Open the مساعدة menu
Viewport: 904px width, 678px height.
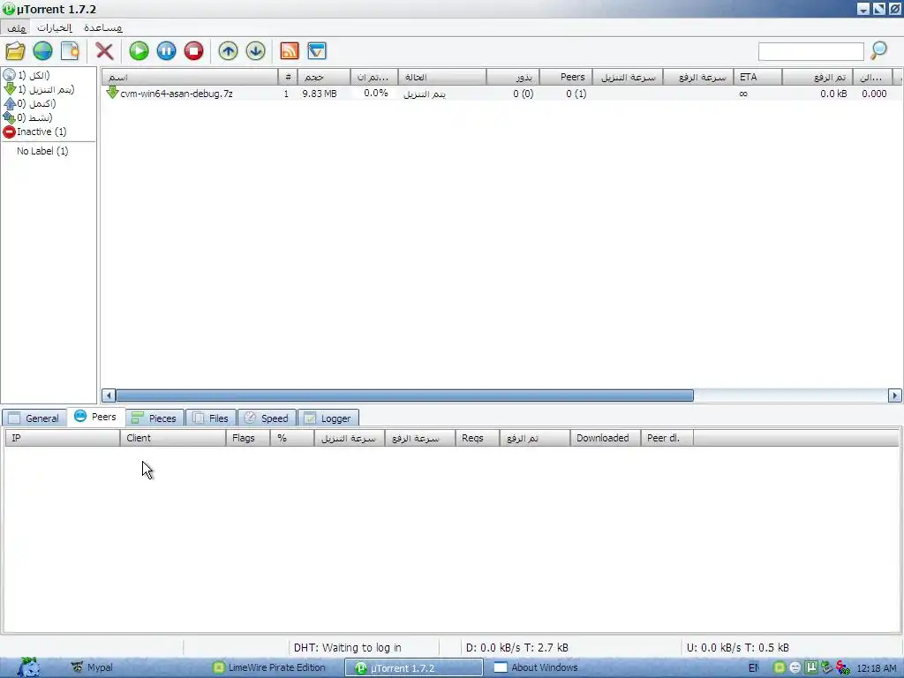pyautogui.click(x=103, y=27)
